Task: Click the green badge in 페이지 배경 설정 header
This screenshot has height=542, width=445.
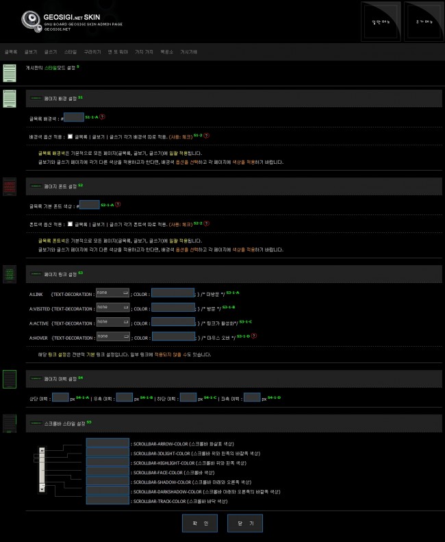Action: [x=36, y=98]
